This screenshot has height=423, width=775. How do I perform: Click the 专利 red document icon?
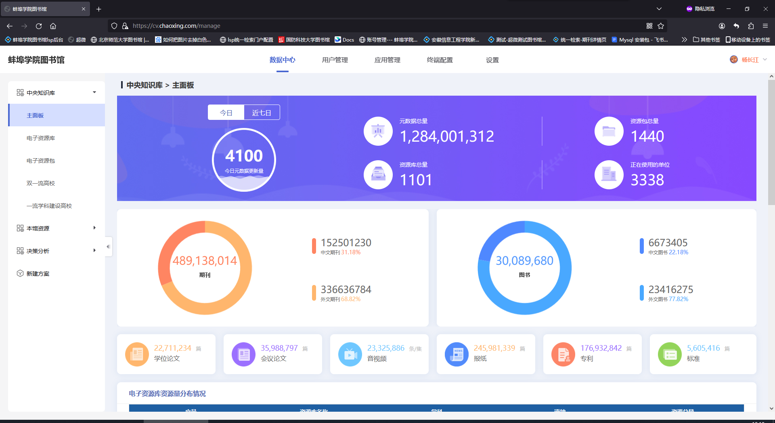pos(563,354)
